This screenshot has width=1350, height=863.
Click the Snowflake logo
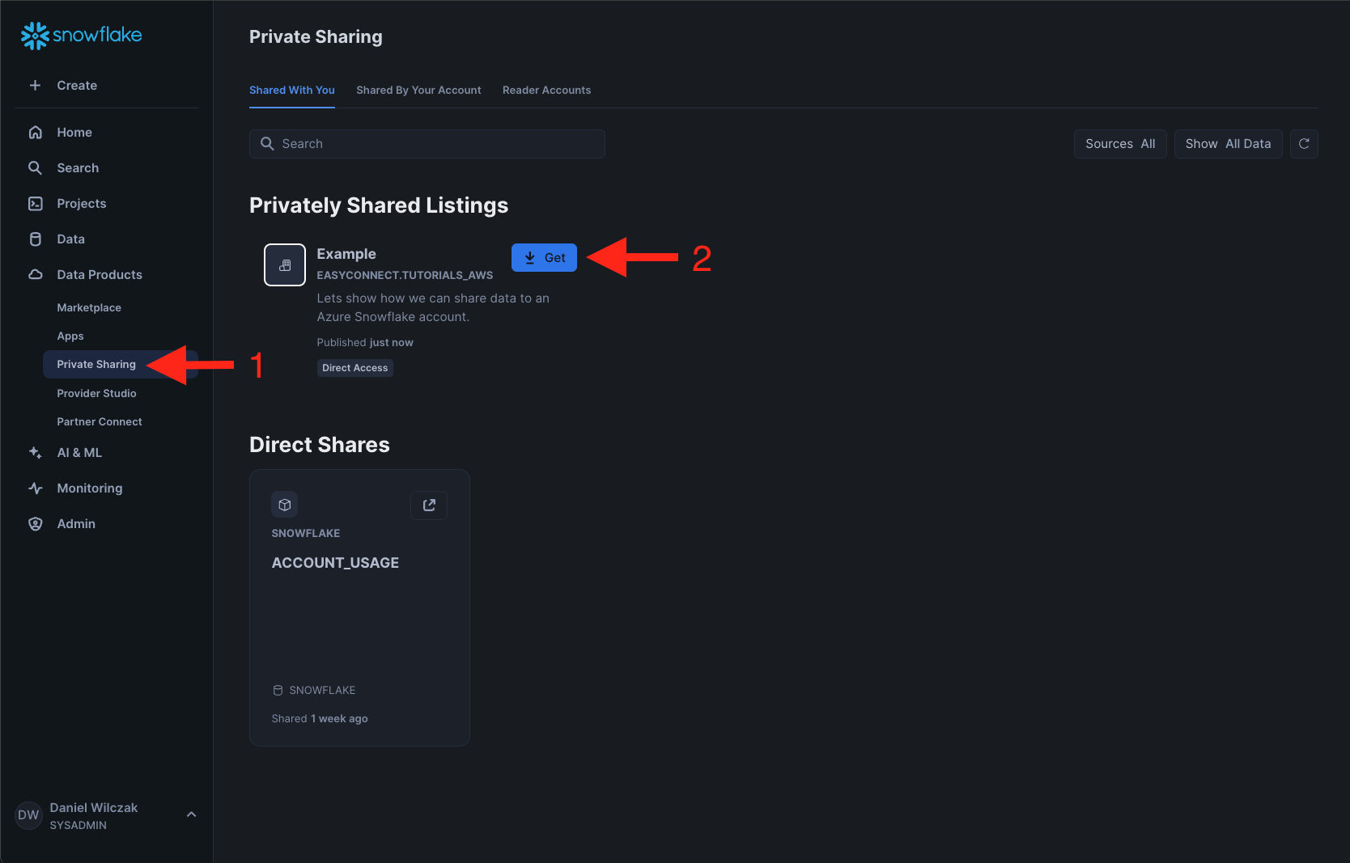coord(81,36)
